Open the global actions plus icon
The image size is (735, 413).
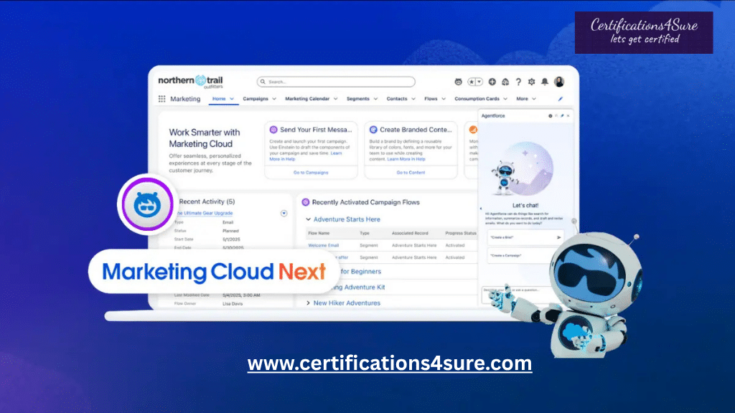(x=492, y=82)
